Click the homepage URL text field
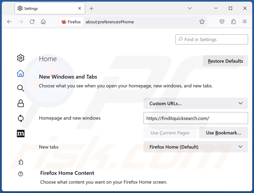Viewport: 254px width, 193px height. pos(195,118)
